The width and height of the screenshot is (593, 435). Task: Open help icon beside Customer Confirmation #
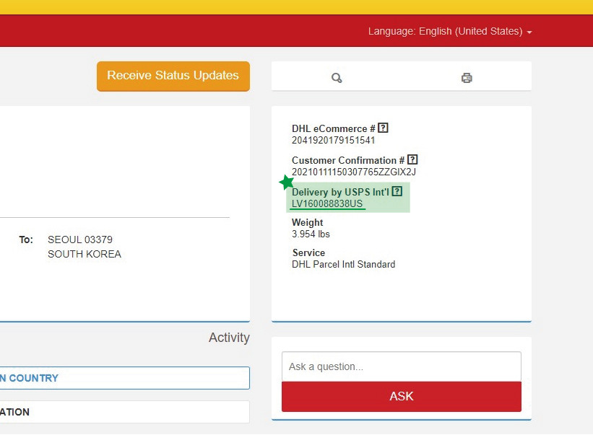click(412, 159)
